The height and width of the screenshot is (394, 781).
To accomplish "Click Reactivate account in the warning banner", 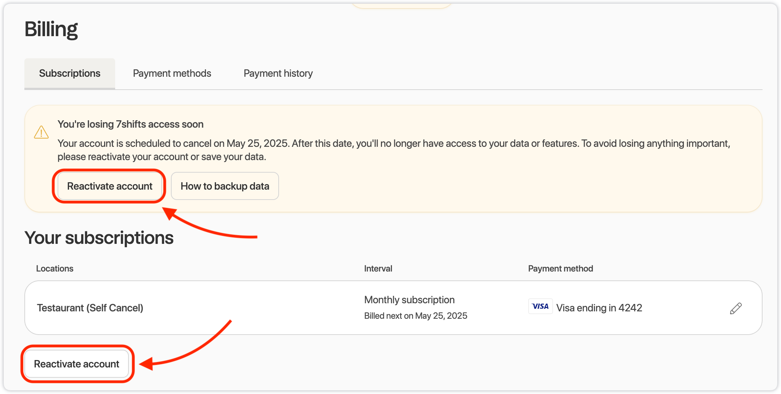I will point(110,186).
